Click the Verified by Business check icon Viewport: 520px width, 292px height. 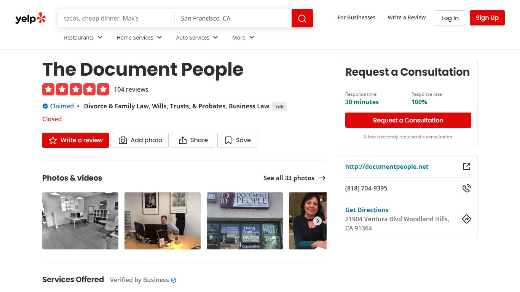click(x=174, y=280)
